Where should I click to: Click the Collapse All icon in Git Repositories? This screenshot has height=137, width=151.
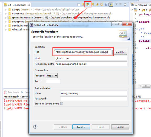tap(79, 5)
